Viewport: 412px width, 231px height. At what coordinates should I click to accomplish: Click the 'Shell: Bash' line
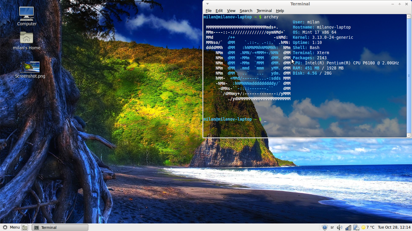306,48
